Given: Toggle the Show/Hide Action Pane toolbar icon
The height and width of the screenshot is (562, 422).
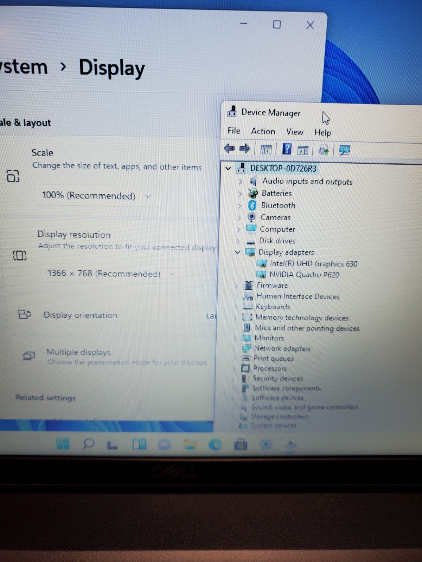Looking at the screenshot, I should [303, 150].
